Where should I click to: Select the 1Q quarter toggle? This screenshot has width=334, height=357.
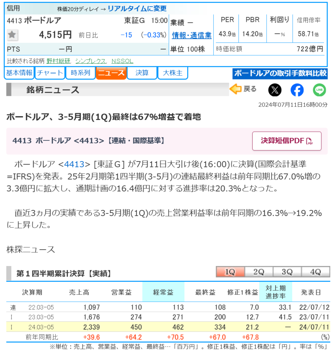pyautogui.click(x=230, y=272)
